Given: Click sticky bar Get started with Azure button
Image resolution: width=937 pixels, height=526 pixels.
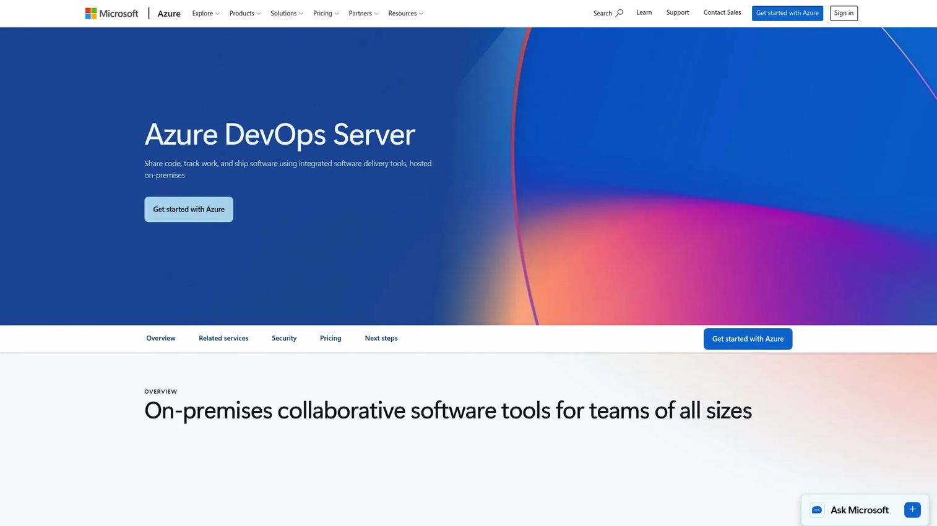Looking at the screenshot, I should click(x=748, y=339).
